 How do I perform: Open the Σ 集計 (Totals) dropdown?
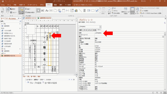pos(28,9)
